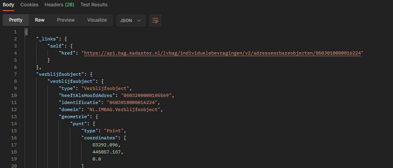Show the Test Results tab
Image resolution: width=393 pixels, height=168 pixels.
[x=94, y=5]
